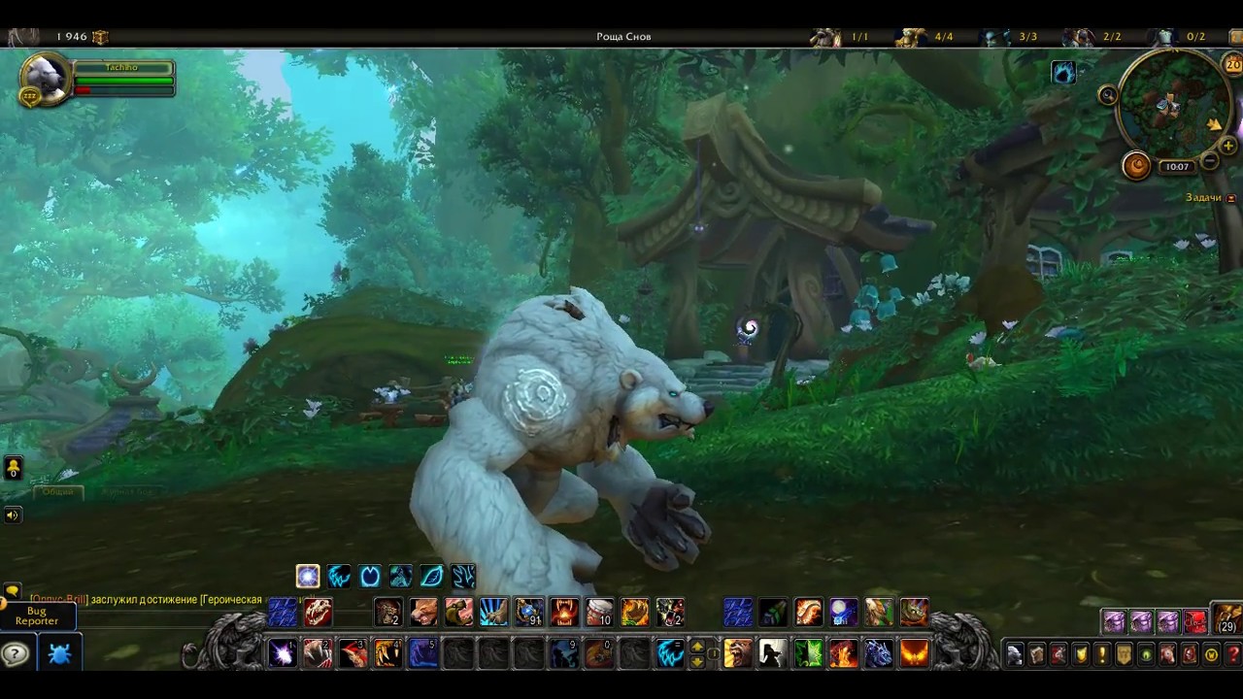Open the achievements shield micro button
The image size is (1243, 699).
[1080, 654]
